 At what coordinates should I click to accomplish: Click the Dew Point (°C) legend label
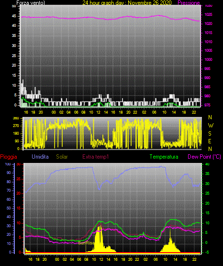point(204,157)
